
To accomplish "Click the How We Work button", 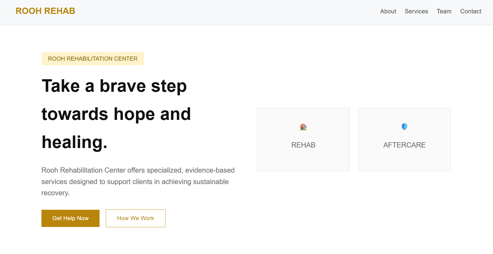I will (x=136, y=218).
